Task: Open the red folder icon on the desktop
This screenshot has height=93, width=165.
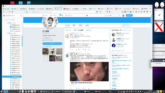Action: coord(12,3)
